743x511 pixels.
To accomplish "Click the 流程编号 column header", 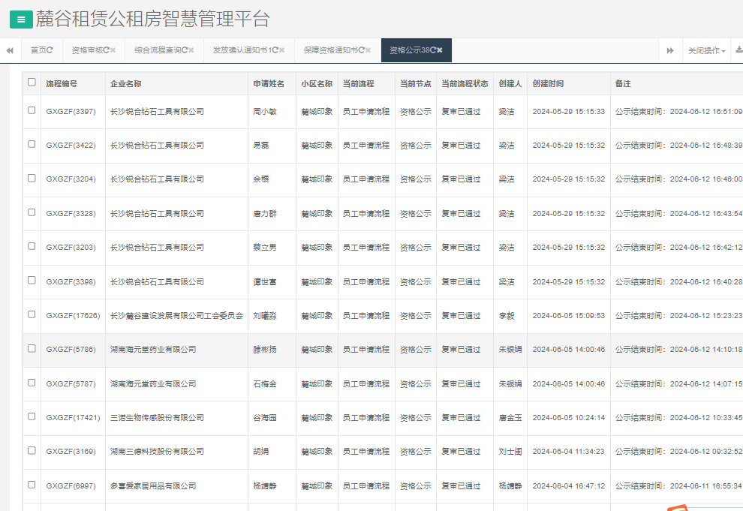I will 60,83.
